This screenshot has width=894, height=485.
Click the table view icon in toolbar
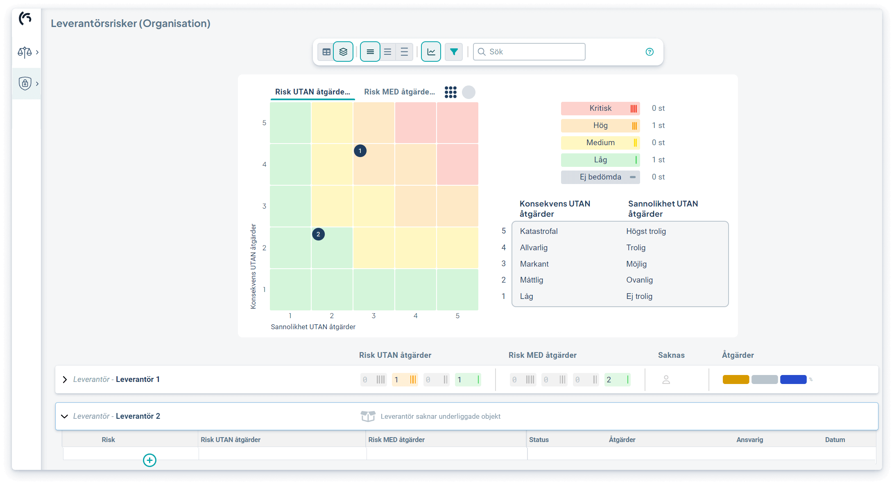[x=326, y=52]
